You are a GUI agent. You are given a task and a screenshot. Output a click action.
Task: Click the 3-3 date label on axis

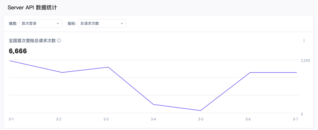[x=106, y=119]
